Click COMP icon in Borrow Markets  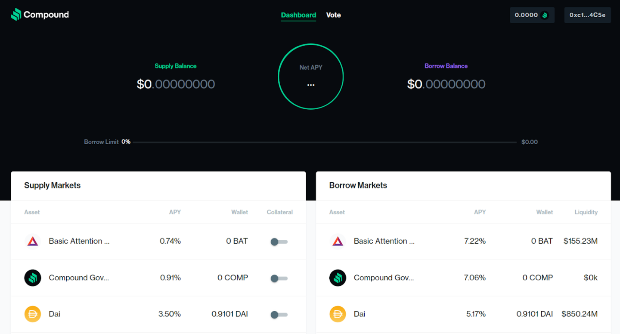[338, 278]
